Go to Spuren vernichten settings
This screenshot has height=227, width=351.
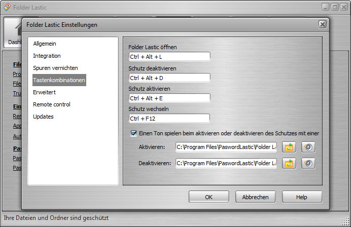(55, 68)
